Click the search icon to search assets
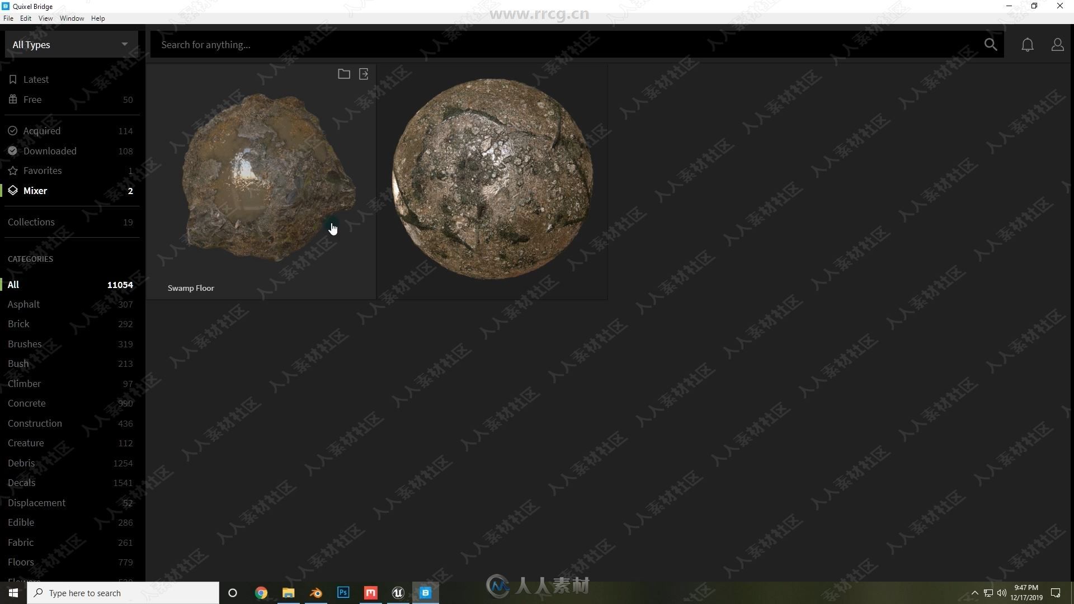1074x604 pixels. [991, 44]
